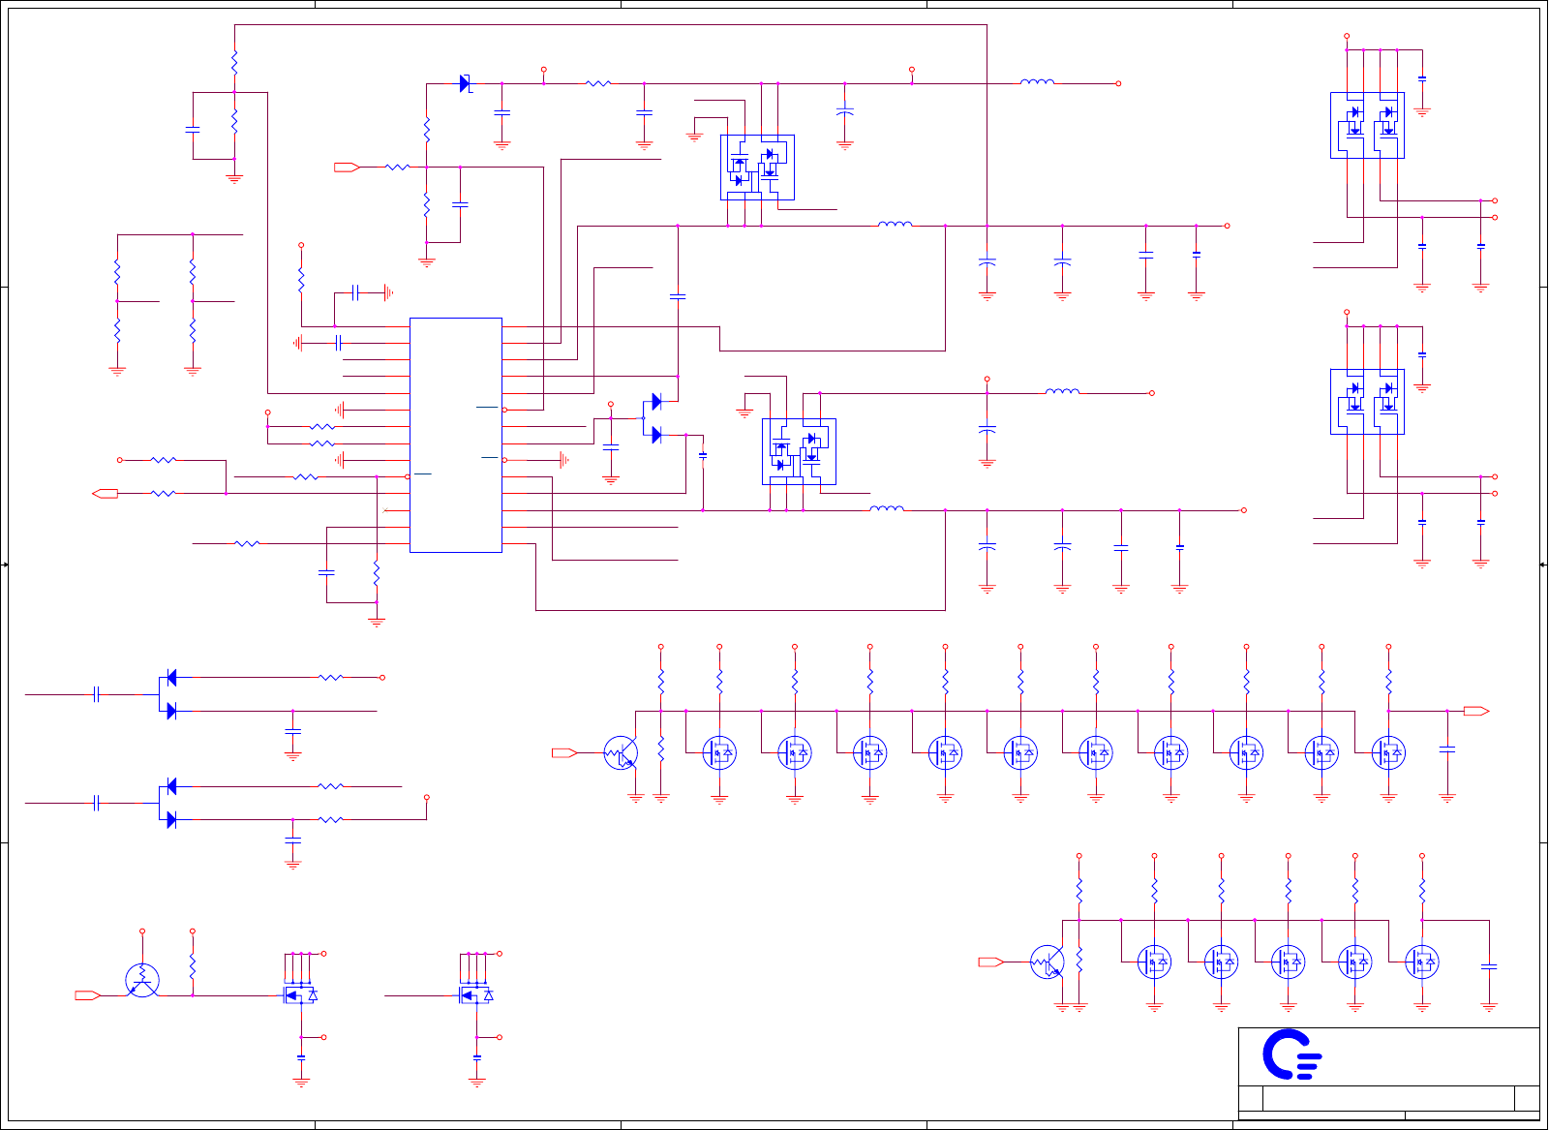
Task: Select the lower dual diode in the lower-left area
Action: click(x=168, y=803)
